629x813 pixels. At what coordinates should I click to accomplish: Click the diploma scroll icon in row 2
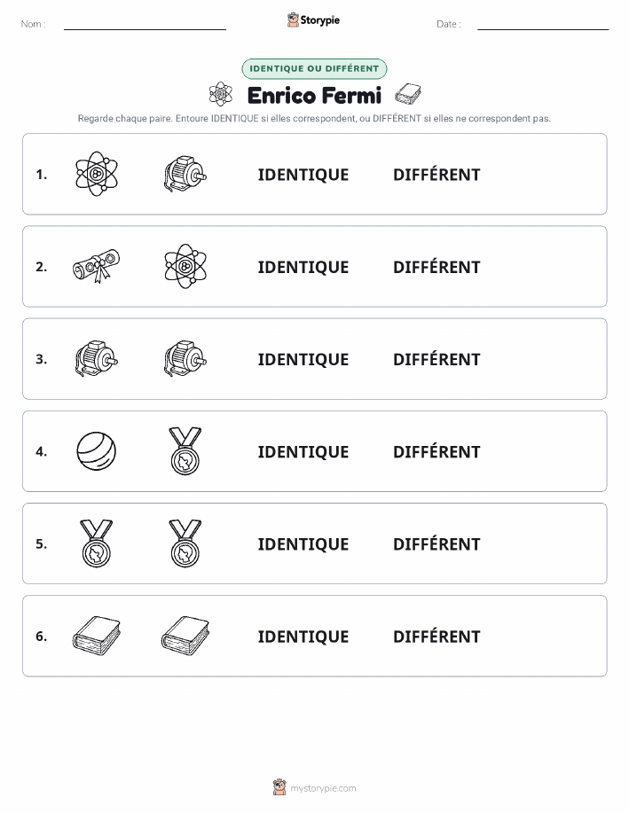[97, 266]
